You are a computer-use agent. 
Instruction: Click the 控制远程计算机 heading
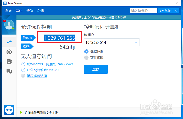click(102, 27)
